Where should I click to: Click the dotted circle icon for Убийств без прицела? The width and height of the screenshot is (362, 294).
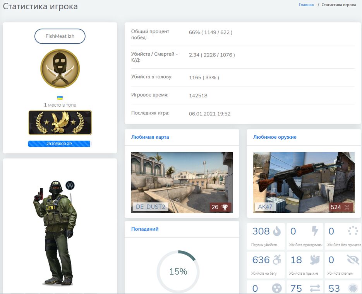353,231
